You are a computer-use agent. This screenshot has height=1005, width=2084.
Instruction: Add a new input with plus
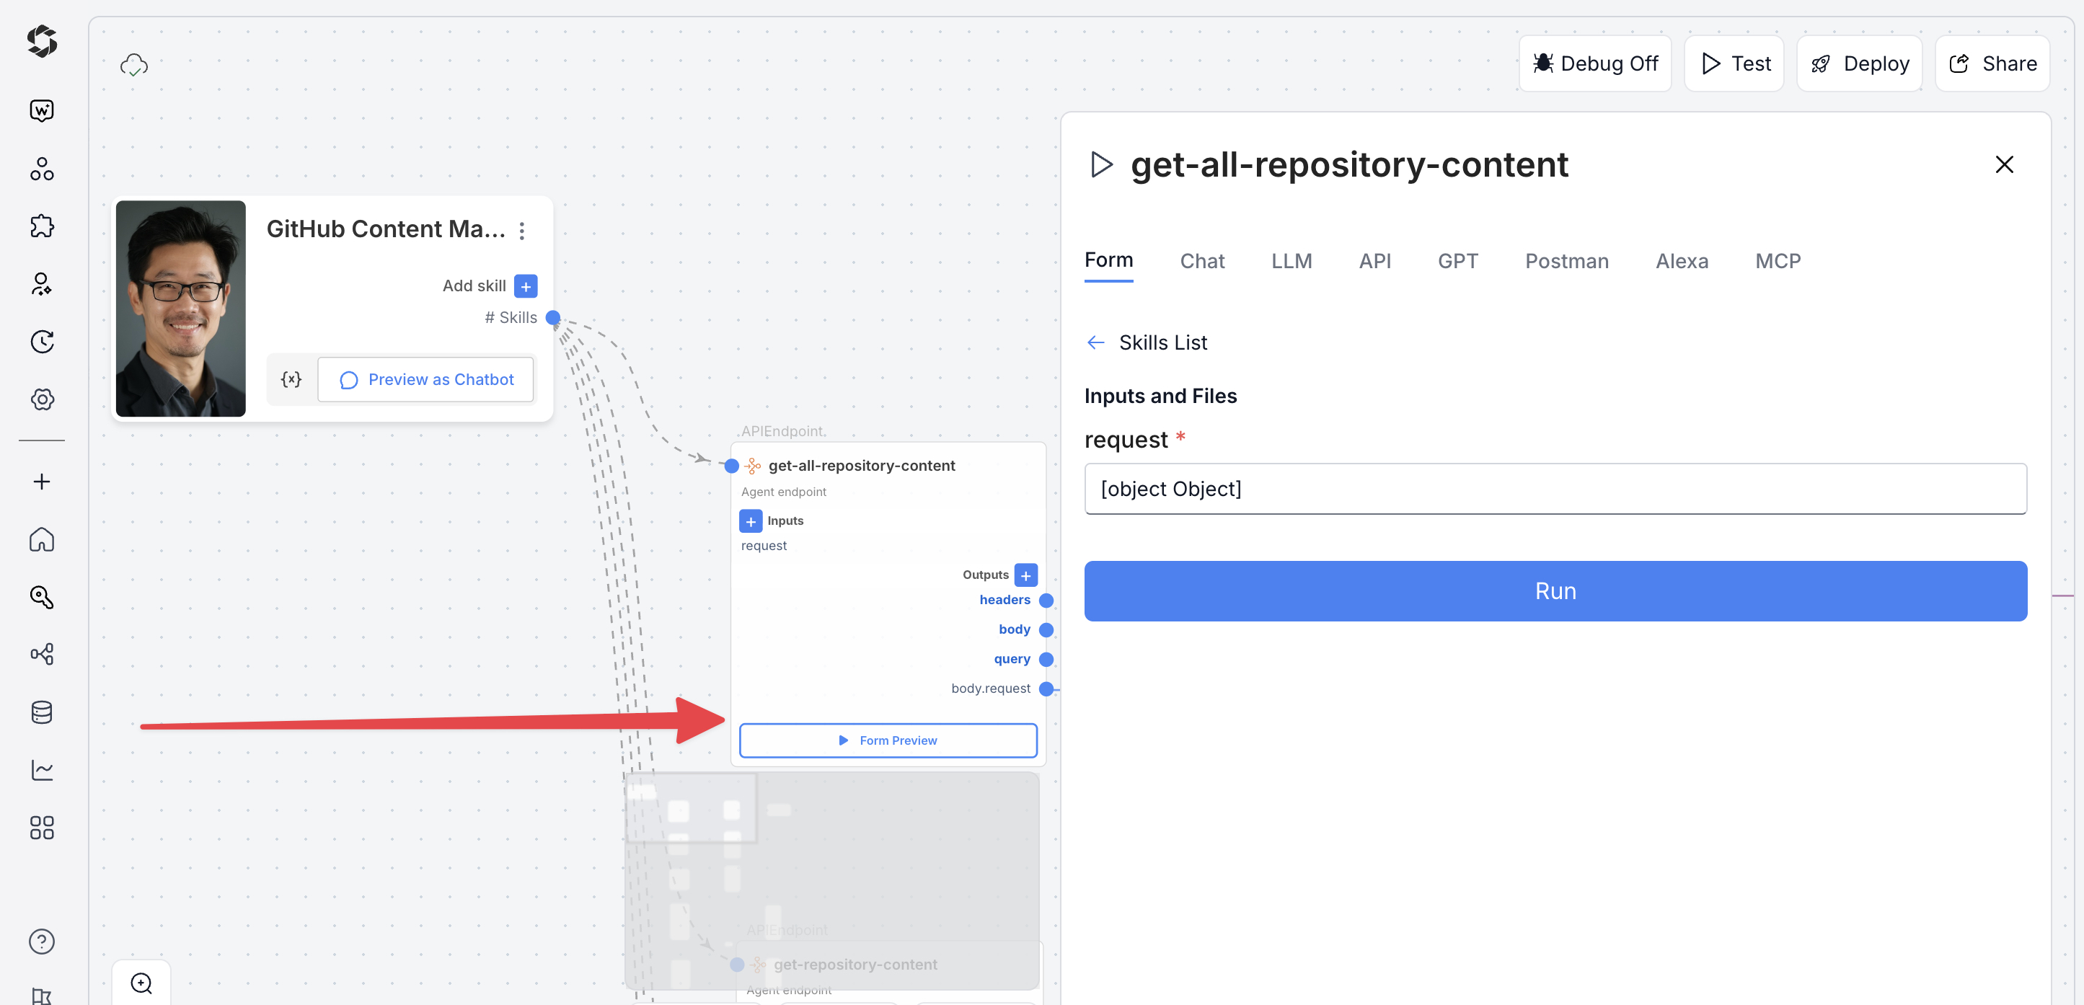750,521
